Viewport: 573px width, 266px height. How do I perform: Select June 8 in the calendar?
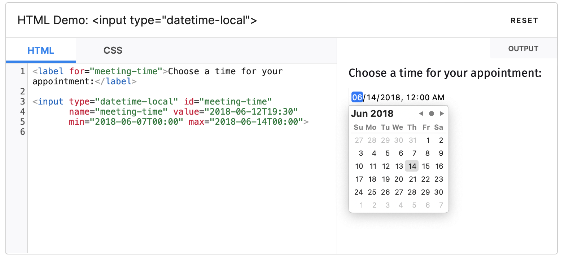point(427,153)
